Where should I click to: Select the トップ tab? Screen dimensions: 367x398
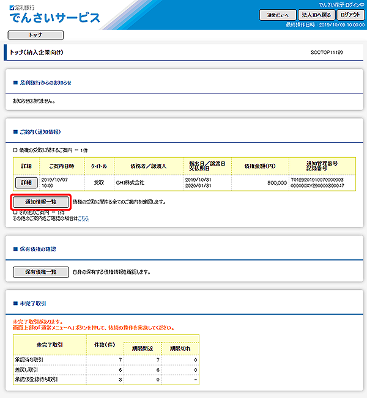35,35
